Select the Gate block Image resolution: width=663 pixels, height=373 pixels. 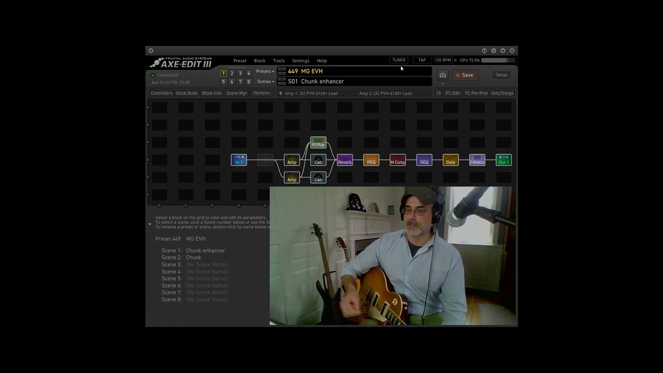(x=451, y=160)
